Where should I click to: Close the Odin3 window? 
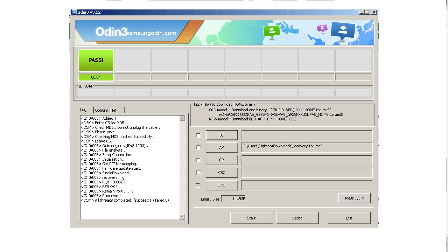click(374, 12)
